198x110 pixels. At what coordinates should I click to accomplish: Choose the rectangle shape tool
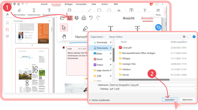(99, 10)
